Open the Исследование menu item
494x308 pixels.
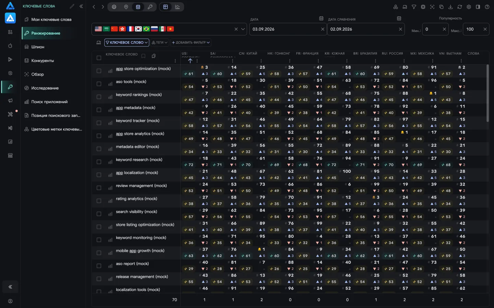point(53,88)
